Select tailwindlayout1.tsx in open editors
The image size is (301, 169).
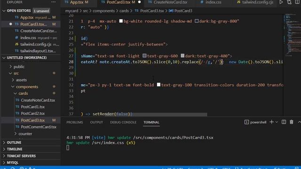[x=38, y=51]
